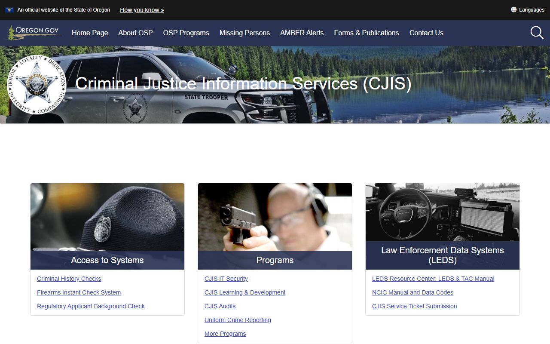Click the Oregon.gov logo
Viewport: 550px width, 344px height.
tap(34, 33)
